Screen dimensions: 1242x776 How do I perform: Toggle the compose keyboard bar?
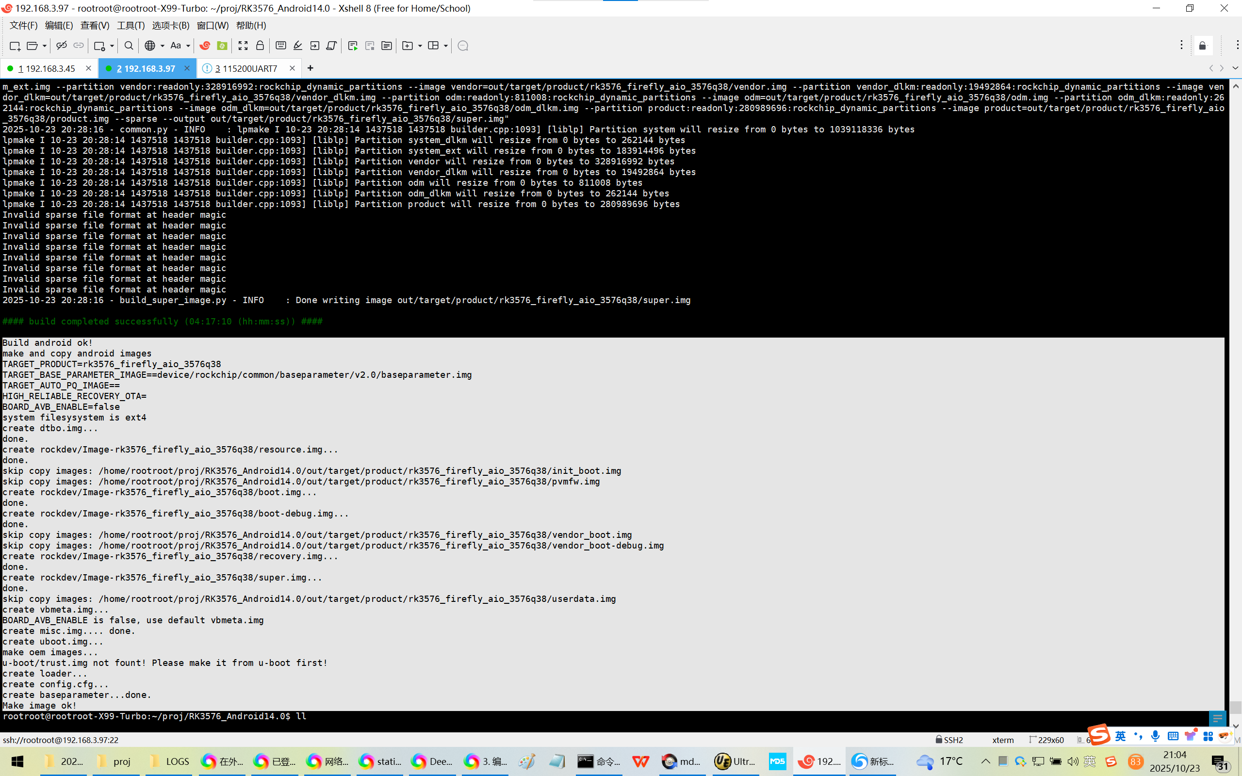point(281,46)
